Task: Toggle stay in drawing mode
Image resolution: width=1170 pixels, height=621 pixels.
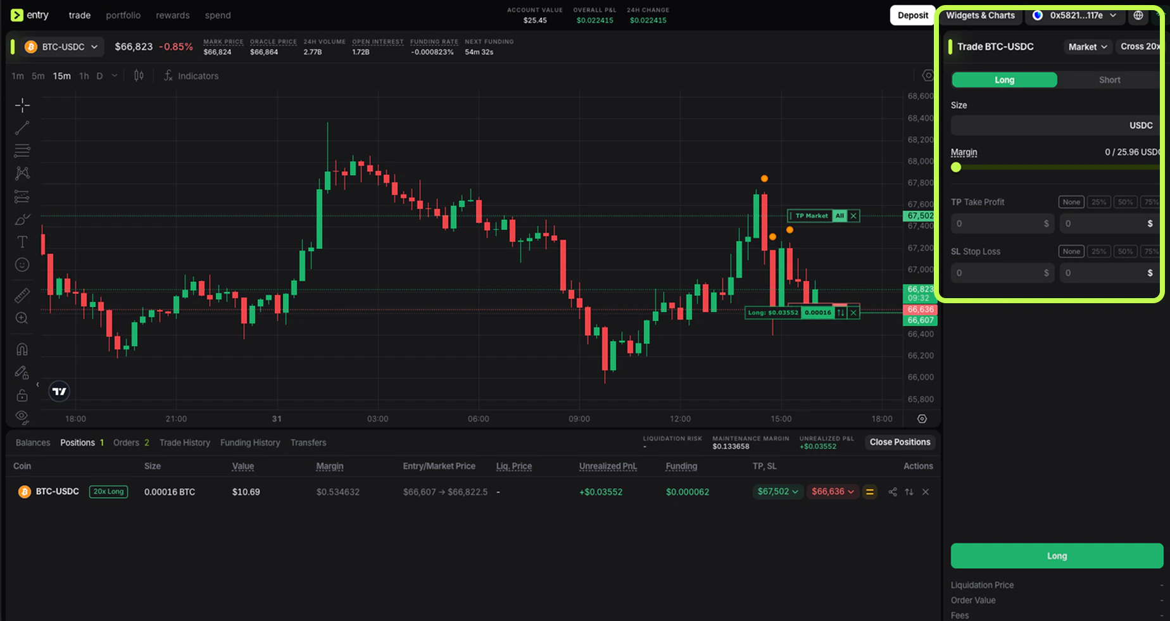Action: point(22,372)
